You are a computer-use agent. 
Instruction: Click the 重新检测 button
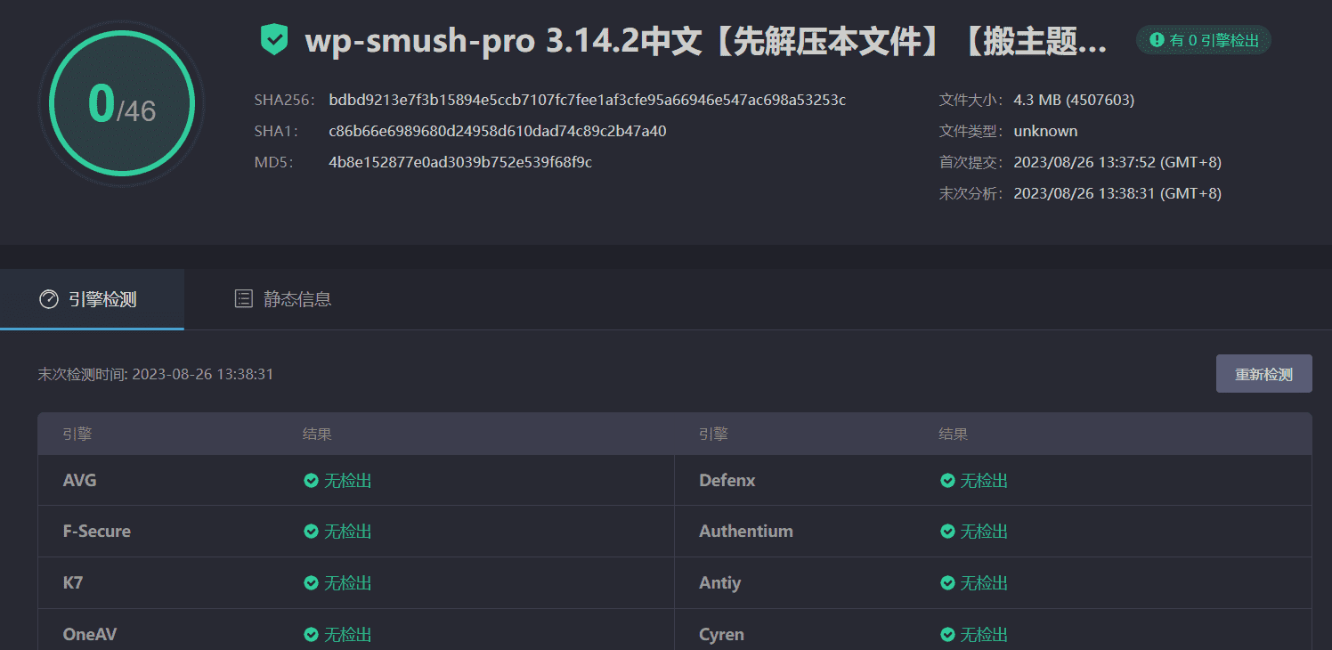[x=1263, y=374]
